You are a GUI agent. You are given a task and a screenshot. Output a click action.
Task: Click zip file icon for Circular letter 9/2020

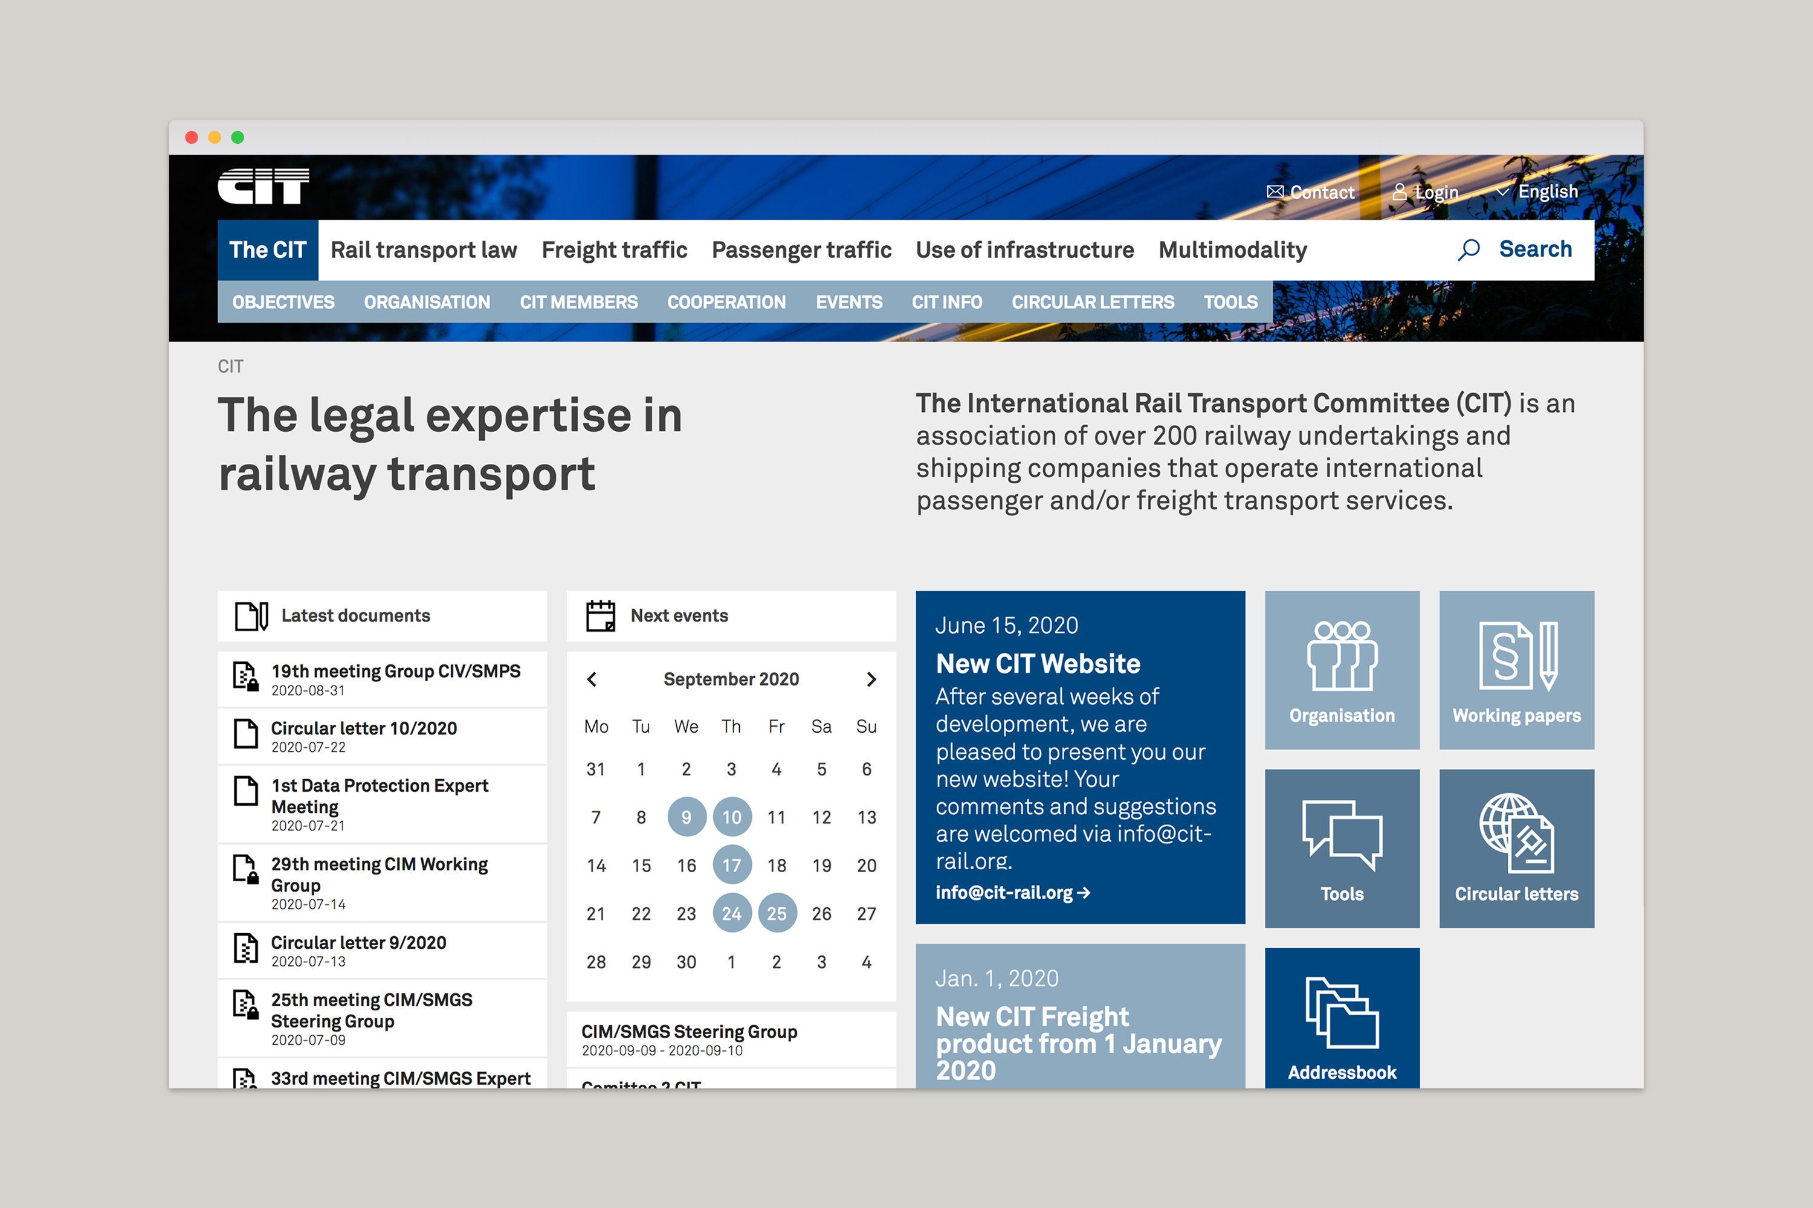coord(246,948)
